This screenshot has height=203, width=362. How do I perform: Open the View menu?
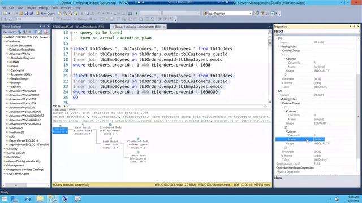click(20, 8)
